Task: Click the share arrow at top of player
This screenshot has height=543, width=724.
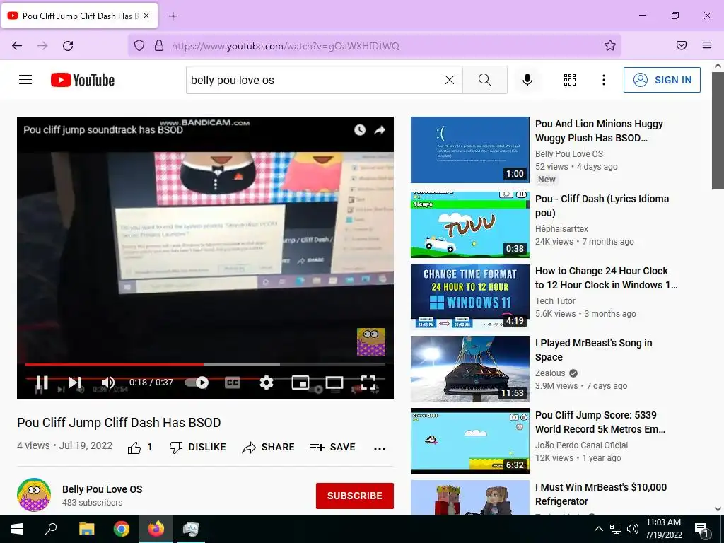Action: [380, 130]
